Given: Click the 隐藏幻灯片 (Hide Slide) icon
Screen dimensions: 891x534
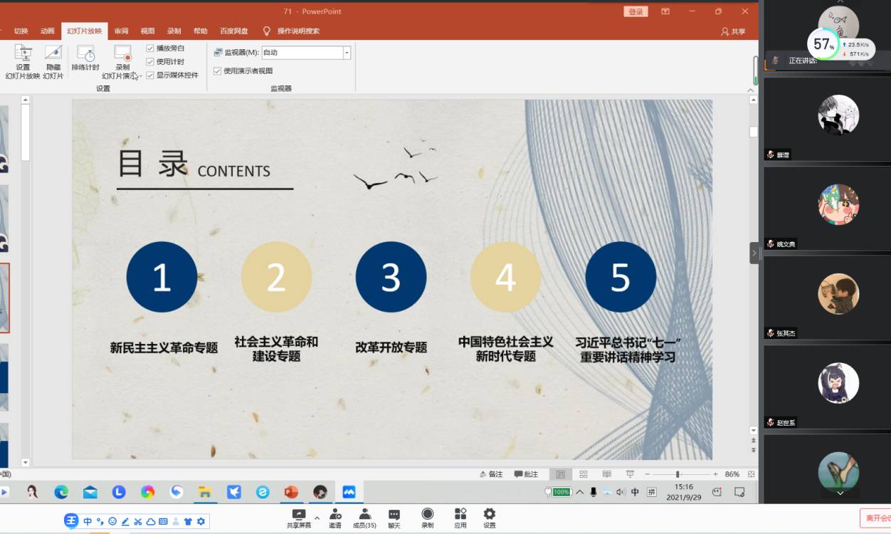Looking at the screenshot, I should tap(53, 56).
